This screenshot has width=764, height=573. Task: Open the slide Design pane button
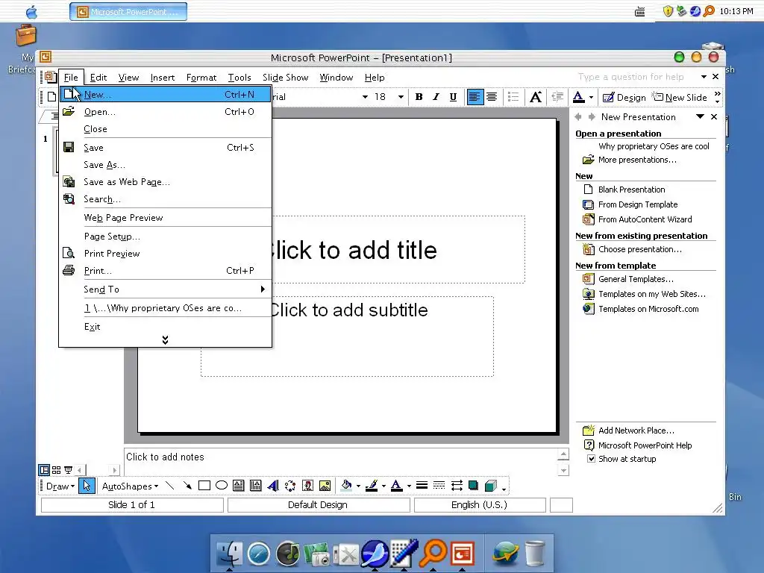[x=624, y=98]
